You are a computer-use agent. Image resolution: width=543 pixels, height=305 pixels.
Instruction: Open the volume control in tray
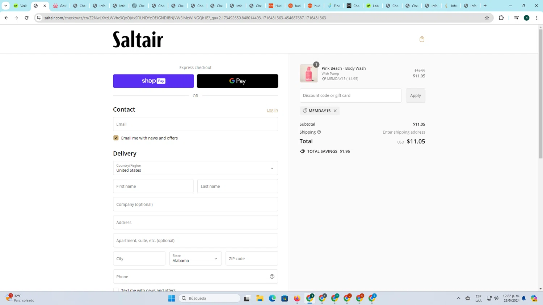pos(496,298)
